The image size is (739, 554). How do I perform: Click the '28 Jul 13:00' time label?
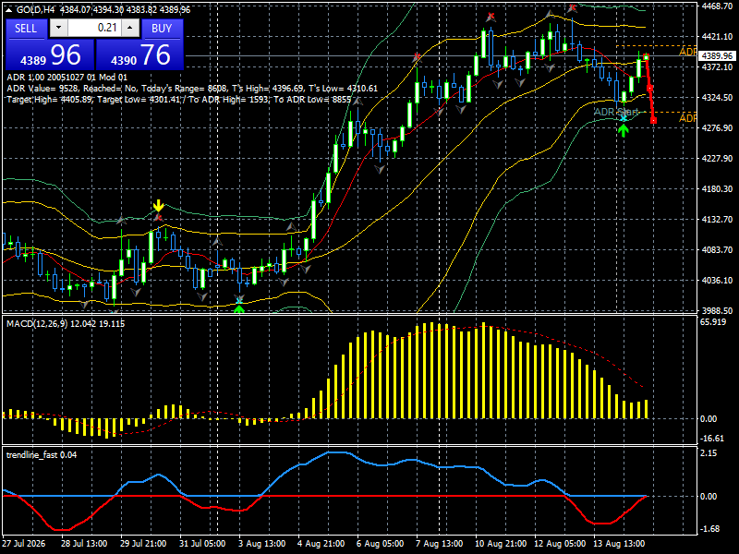tap(84, 543)
